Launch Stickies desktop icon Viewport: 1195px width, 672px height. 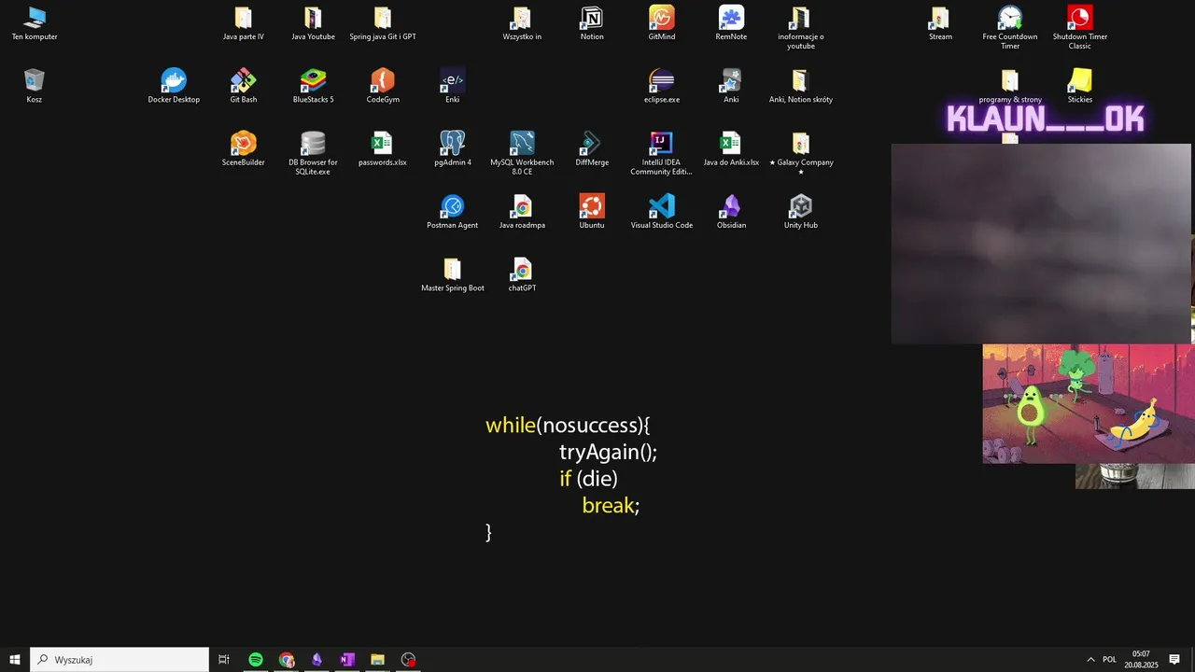(x=1080, y=86)
